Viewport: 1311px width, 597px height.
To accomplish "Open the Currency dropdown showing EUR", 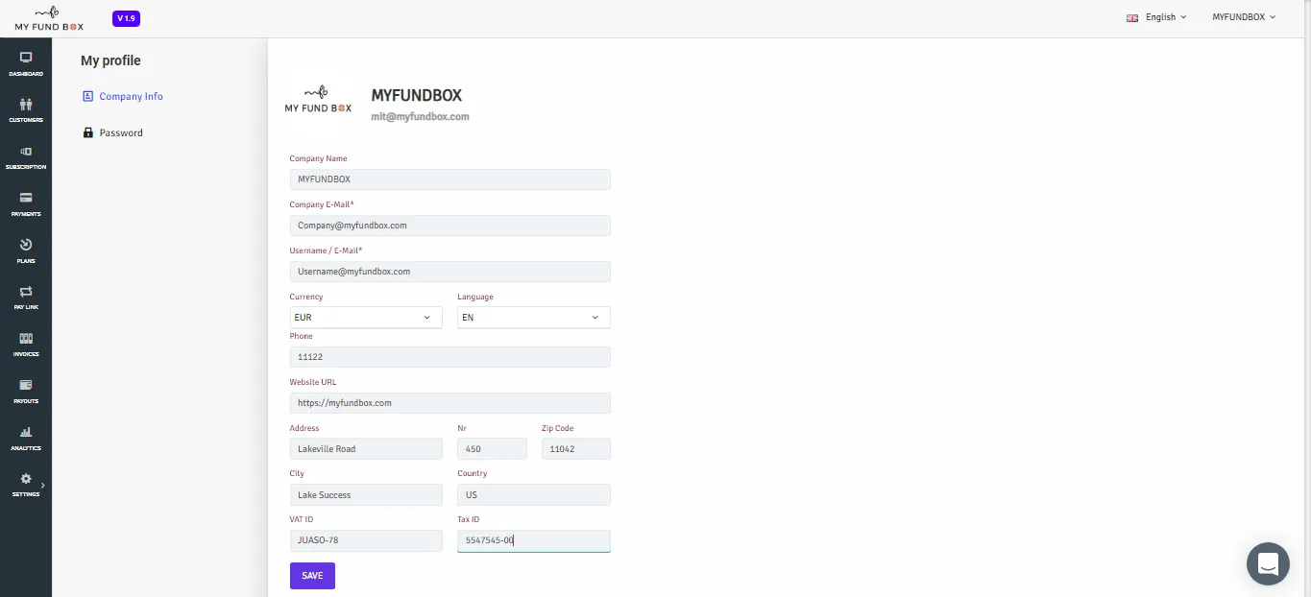I will tap(366, 318).
